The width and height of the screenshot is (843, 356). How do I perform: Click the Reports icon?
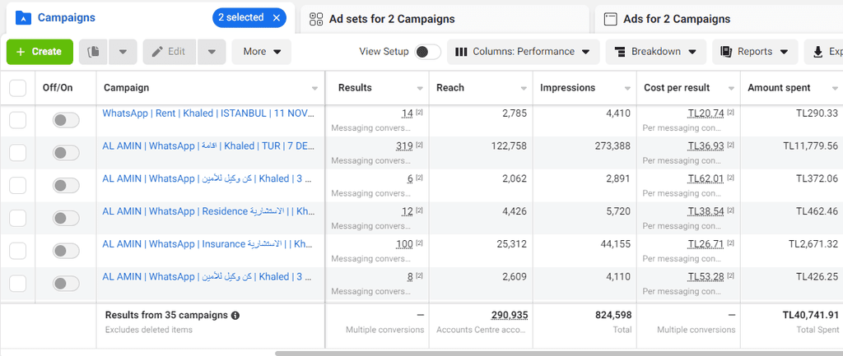726,52
